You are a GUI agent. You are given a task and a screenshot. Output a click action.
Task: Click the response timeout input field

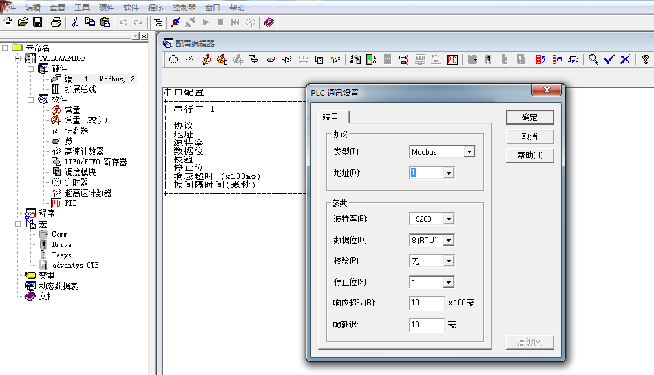(x=427, y=303)
